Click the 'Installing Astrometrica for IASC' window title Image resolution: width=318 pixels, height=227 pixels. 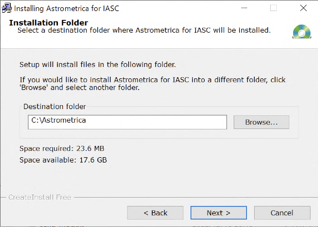[x=67, y=8]
